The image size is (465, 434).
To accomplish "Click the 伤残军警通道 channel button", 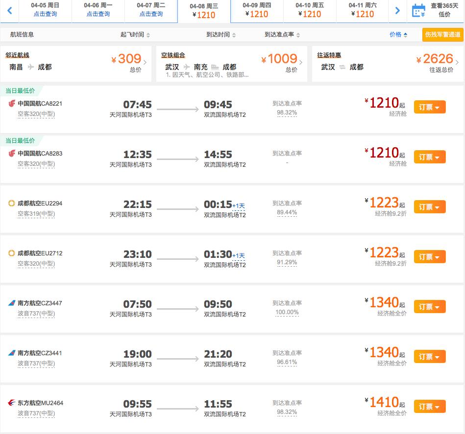I will click(x=442, y=35).
